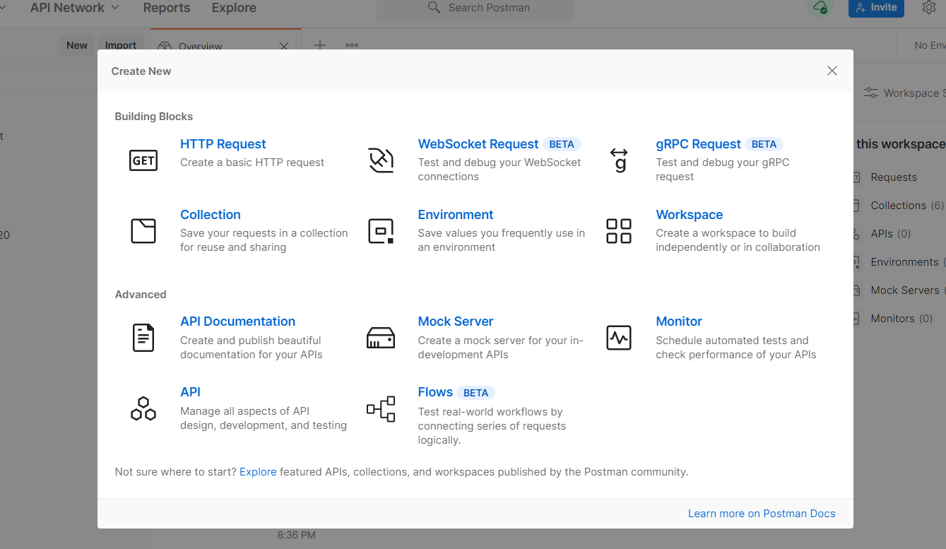Open Explore in the top navigation
Screen dimensions: 946x549
234,8
